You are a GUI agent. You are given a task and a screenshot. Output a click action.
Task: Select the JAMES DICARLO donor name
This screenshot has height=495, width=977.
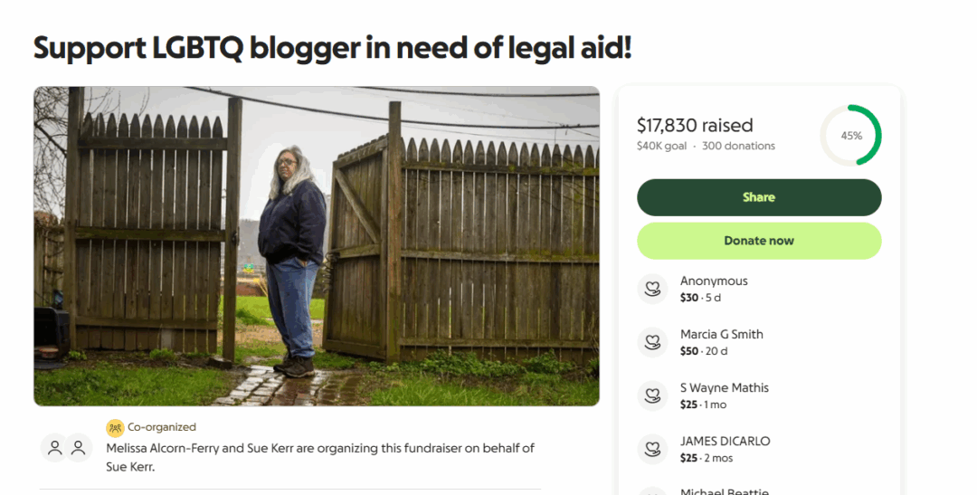tap(725, 441)
